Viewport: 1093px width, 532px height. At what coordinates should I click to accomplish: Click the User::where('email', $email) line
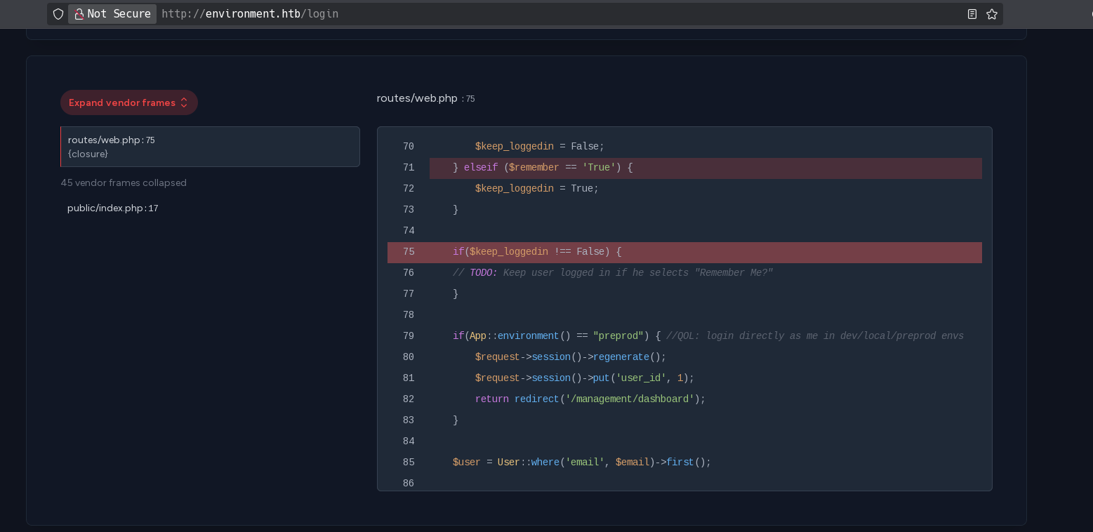[582, 463]
